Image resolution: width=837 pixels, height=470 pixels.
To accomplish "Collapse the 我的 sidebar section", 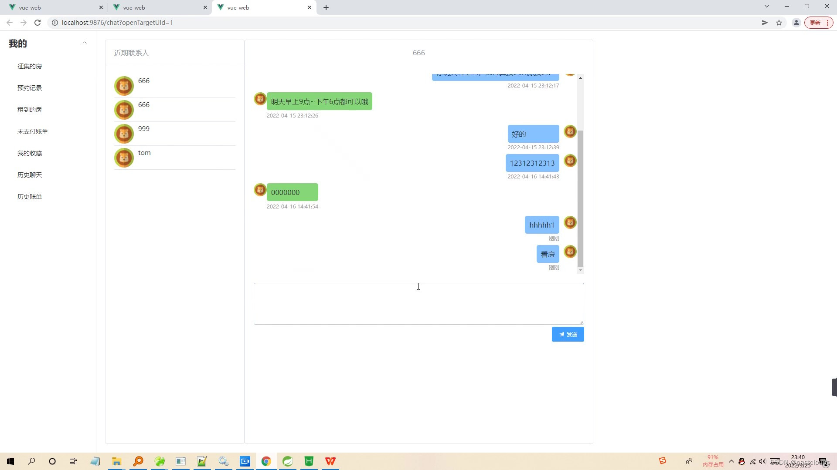I will (x=85, y=42).
